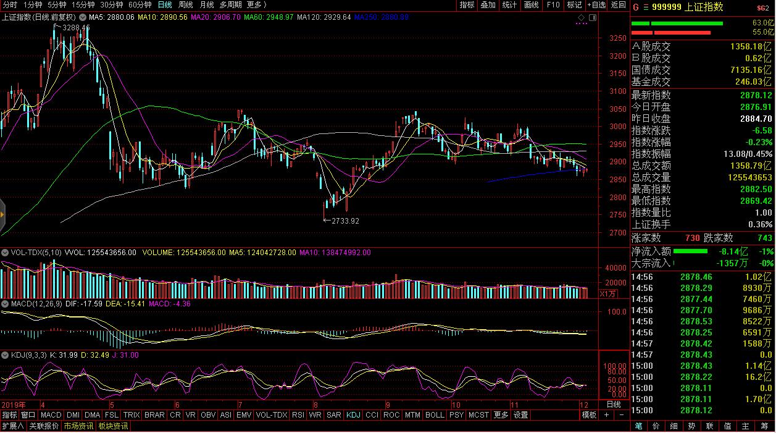
Task: Click the minus zoom-out button
Action: (620, 415)
